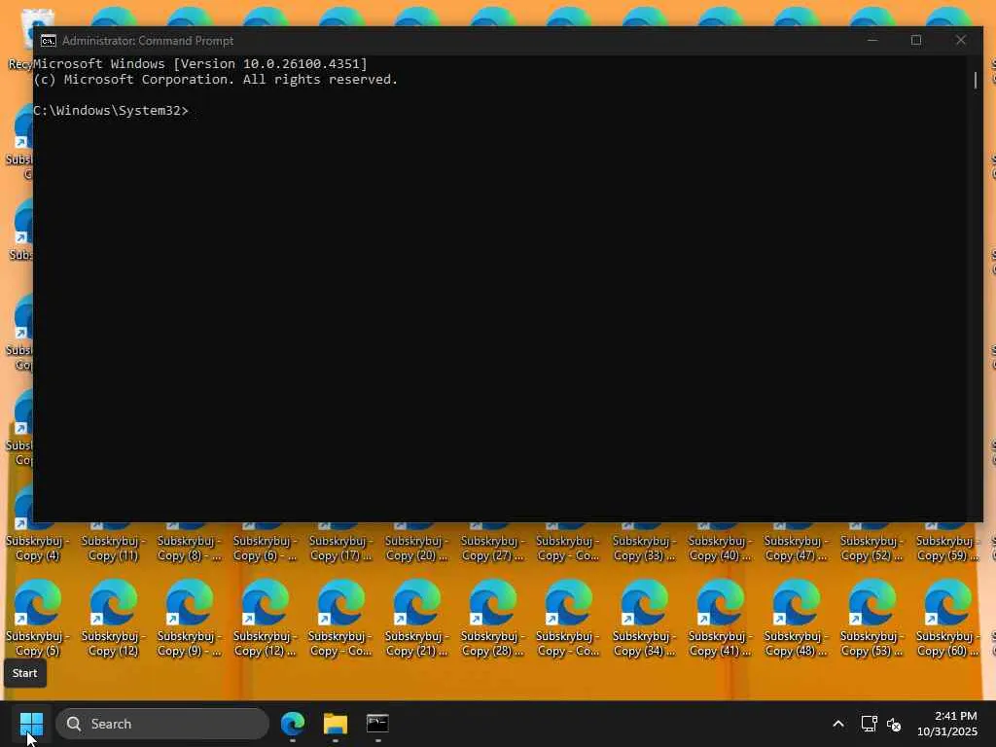Click the Administrator: Command Prompt title text
The height and width of the screenshot is (747, 996).
(148, 41)
